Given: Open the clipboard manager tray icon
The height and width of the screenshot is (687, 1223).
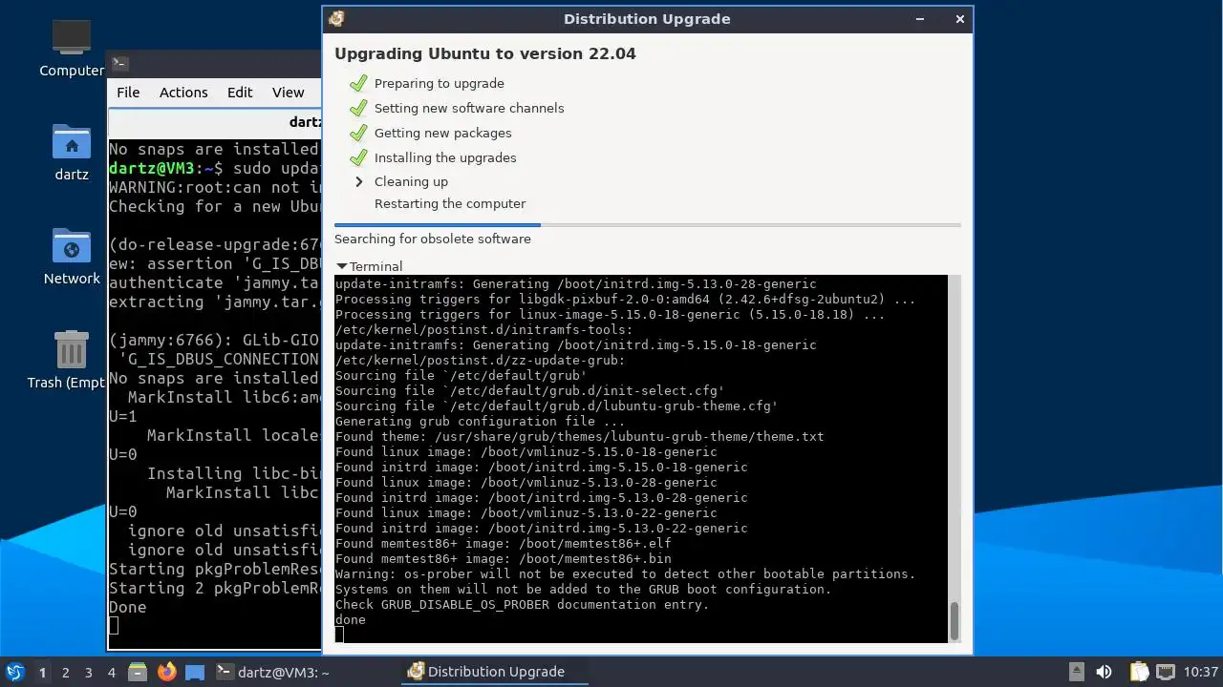Looking at the screenshot, I should [1138, 672].
